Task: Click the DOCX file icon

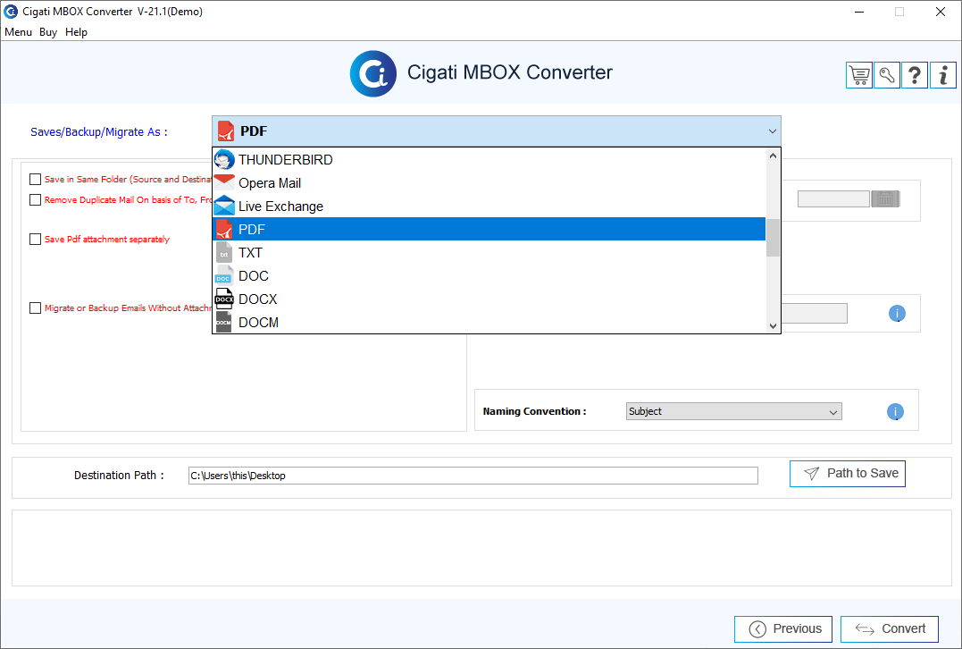Action: tap(224, 299)
